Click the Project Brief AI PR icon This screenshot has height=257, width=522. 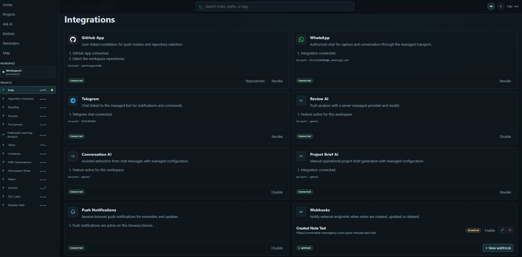pos(301,156)
